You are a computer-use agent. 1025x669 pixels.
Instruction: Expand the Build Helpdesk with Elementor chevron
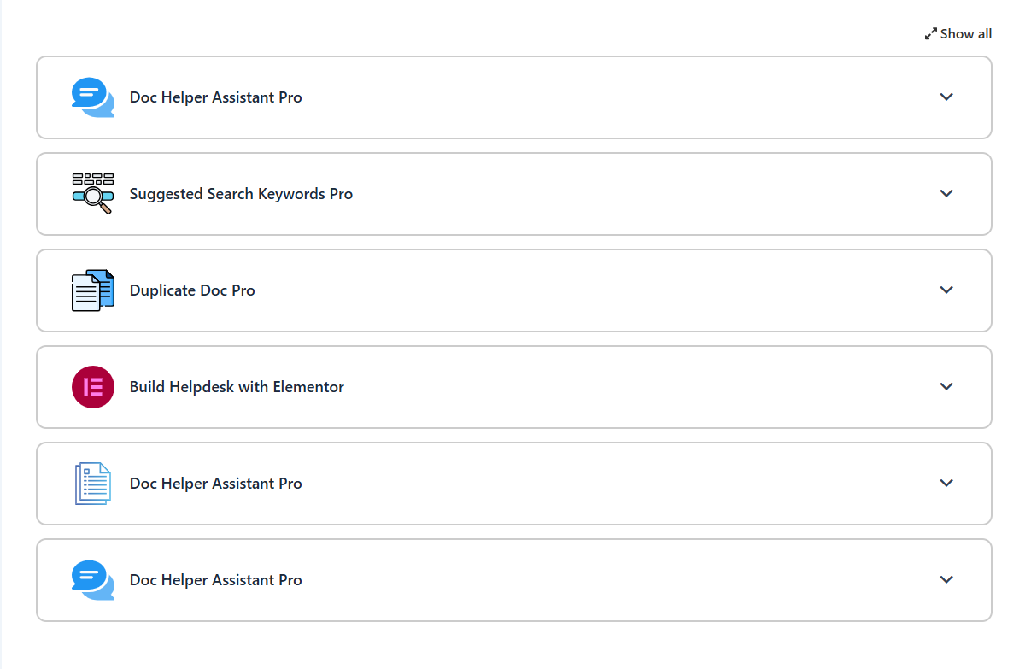coord(946,387)
